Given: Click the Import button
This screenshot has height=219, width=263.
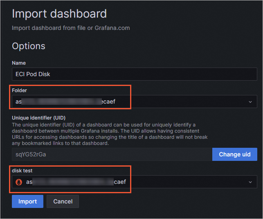Looking at the screenshot, I should pyautogui.click(x=27, y=201).
